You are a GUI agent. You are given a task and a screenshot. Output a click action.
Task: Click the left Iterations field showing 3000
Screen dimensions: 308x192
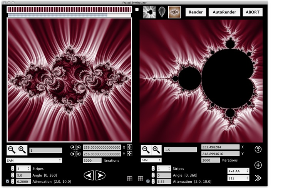92,161
